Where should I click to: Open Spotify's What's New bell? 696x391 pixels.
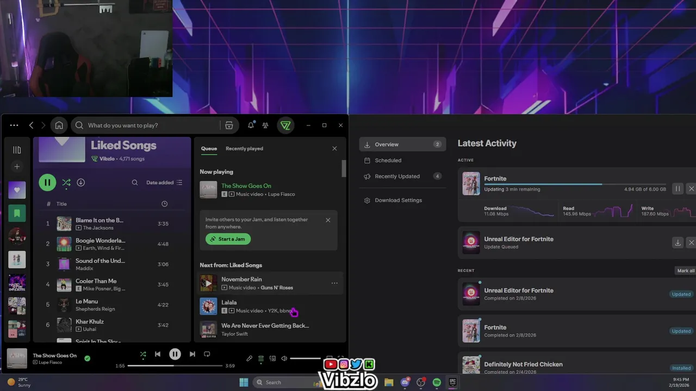251,125
